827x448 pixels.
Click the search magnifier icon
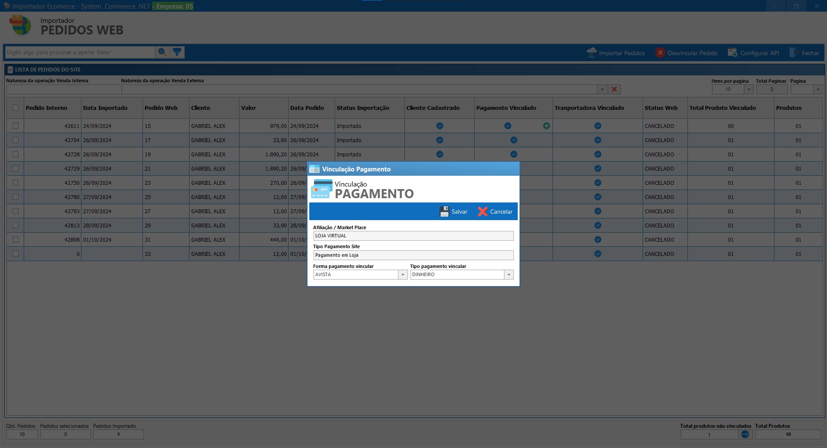coord(162,52)
